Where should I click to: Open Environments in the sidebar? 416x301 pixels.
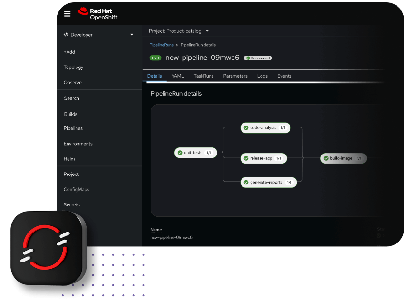tap(78, 144)
